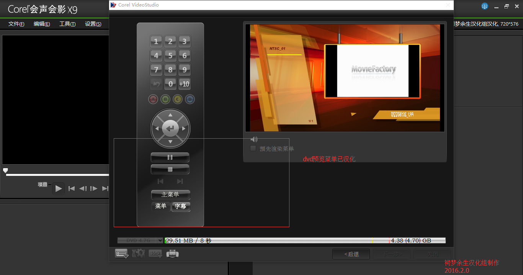523x275 pixels.
Task: Click the down arrow on the navigation pad
Action: tap(170, 142)
